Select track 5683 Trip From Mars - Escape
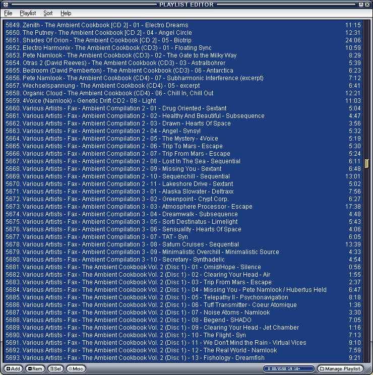This screenshot has width=373, height=375. click(x=183, y=282)
